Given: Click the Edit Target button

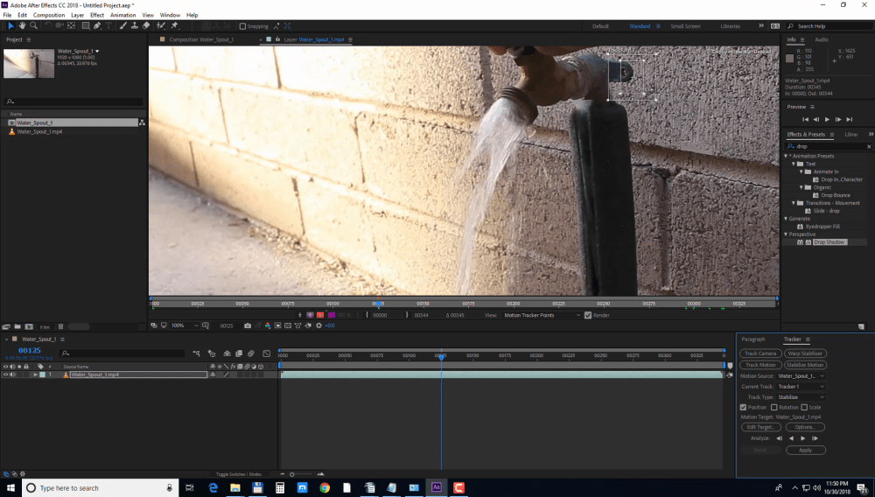Looking at the screenshot, I should [760, 427].
